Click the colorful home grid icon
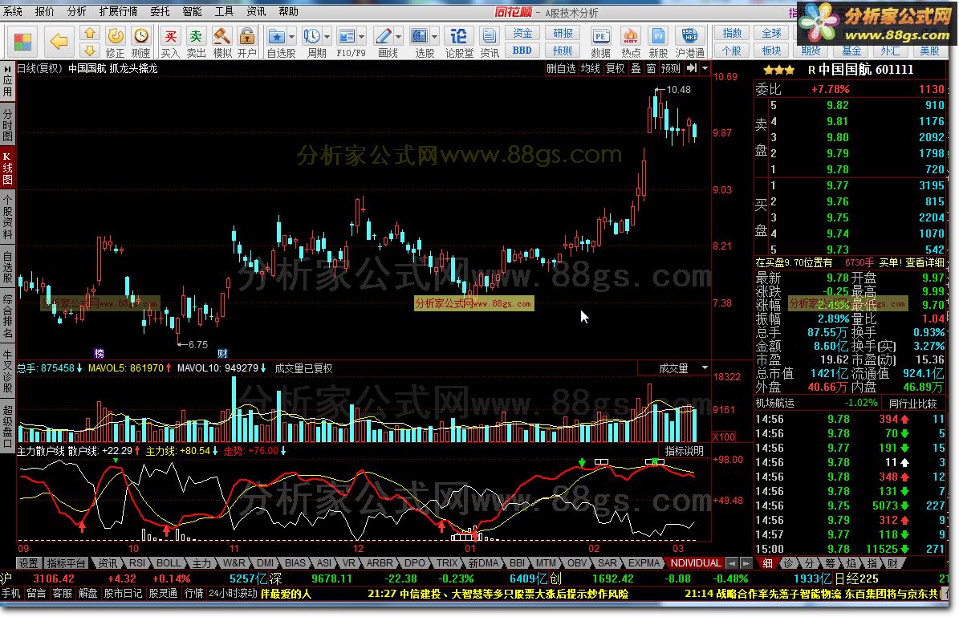The height and width of the screenshot is (617, 959). tap(22, 42)
